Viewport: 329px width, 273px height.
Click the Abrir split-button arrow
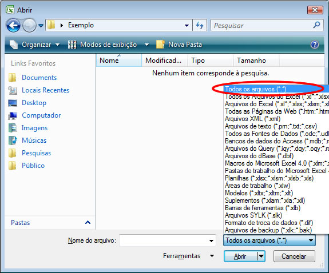point(261,256)
